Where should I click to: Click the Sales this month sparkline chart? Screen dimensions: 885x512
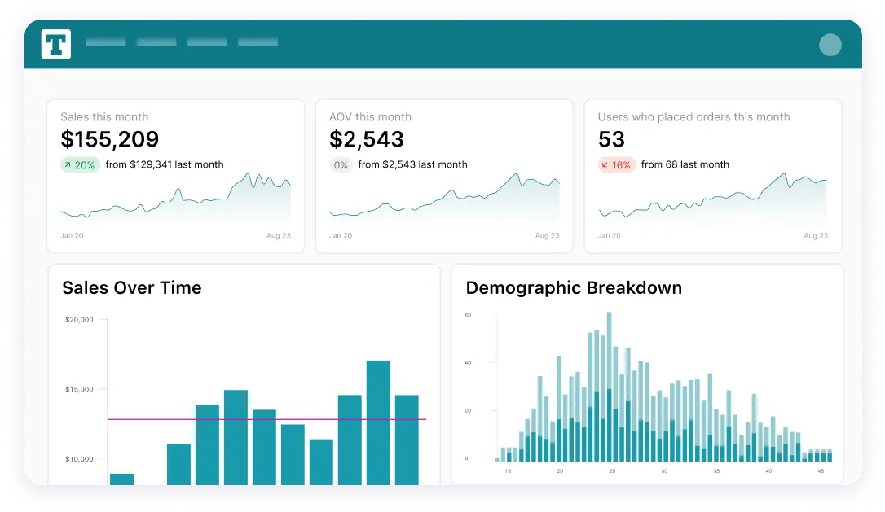(x=175, y=202)
